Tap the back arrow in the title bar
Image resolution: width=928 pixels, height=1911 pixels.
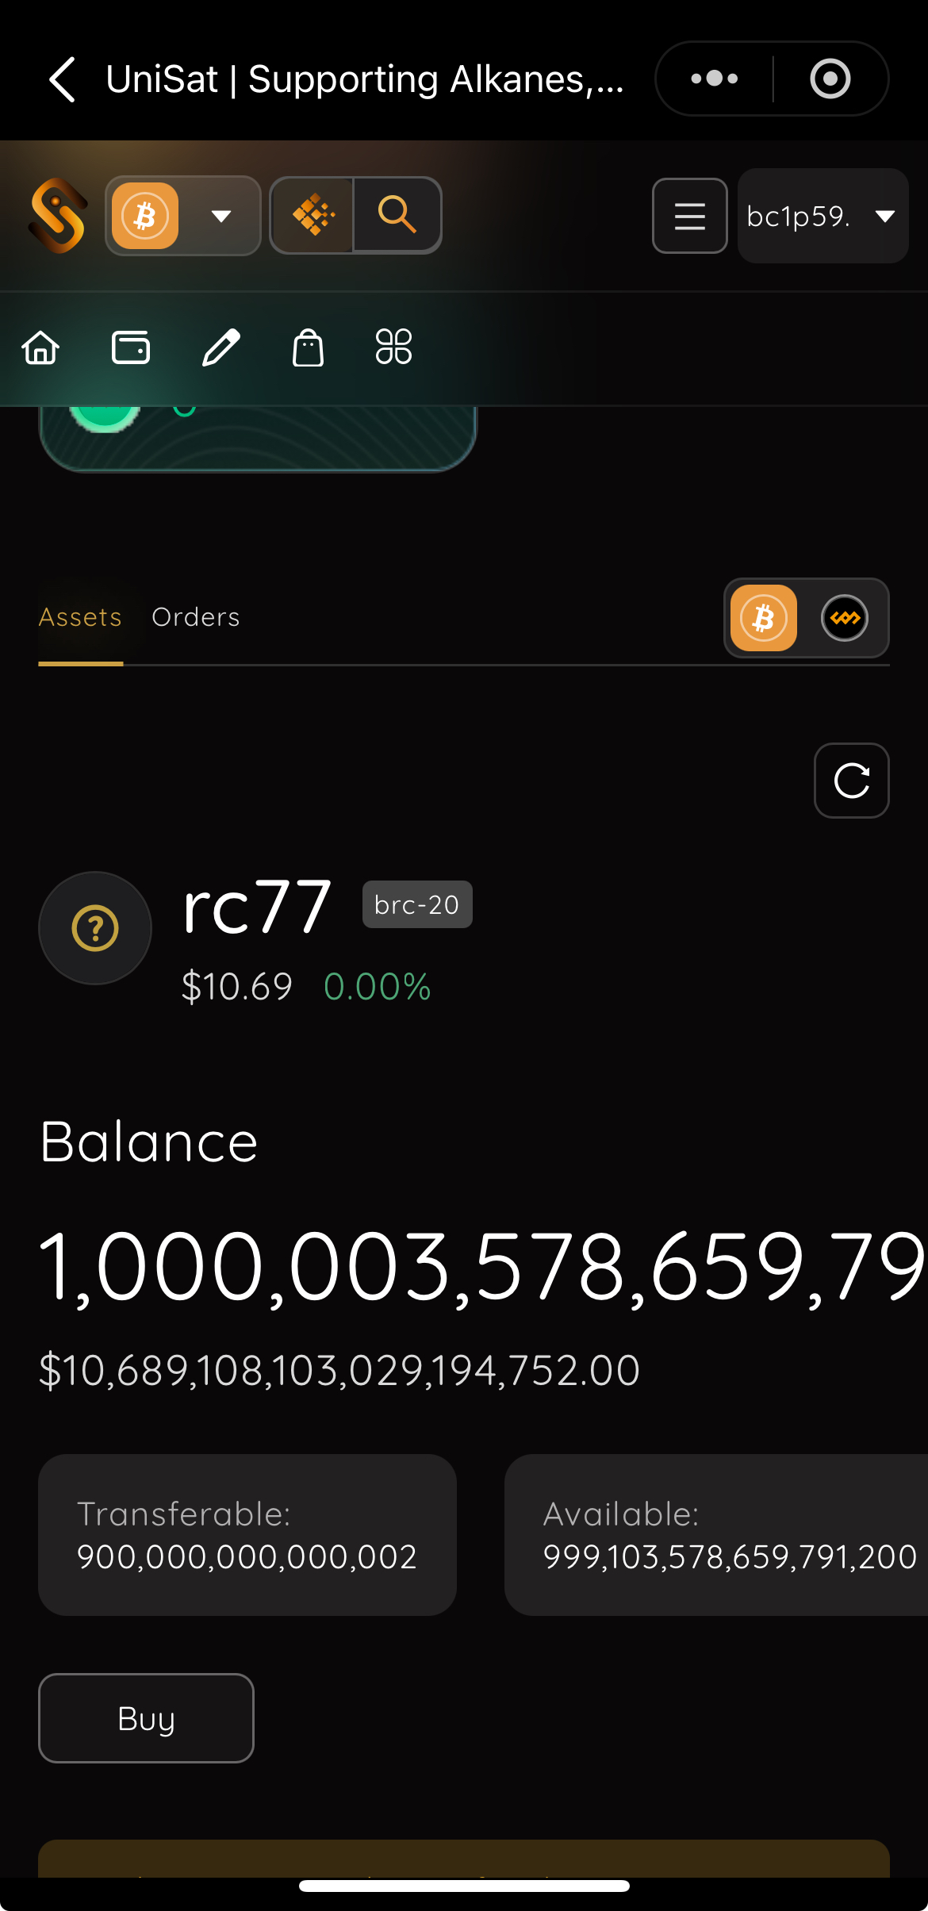(x=63, y=79)
